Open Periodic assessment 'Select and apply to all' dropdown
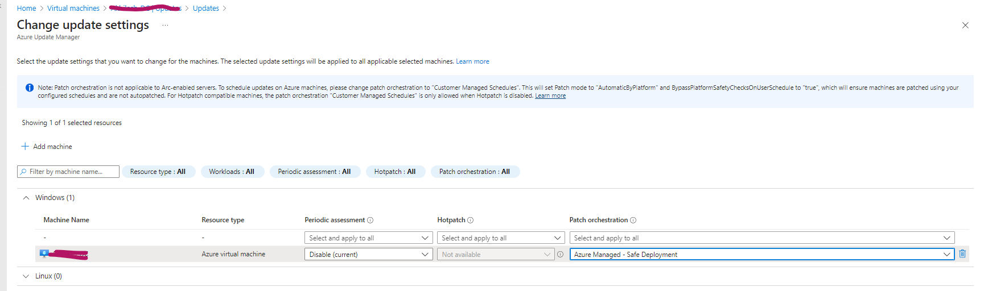The image size is (984, 291). (x=369, y=238)
